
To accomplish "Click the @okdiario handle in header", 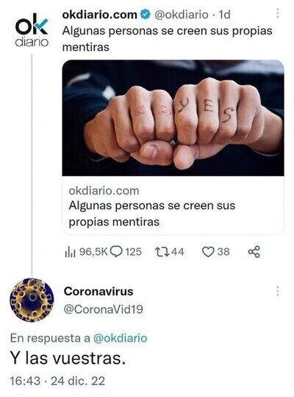I will coord(181,15).
